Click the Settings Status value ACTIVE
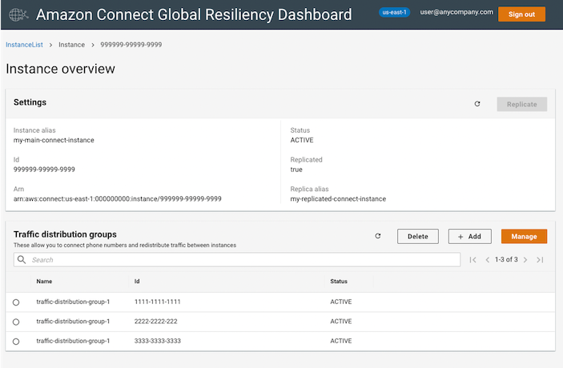This screenshot has width=563, height=368. pyautogui.click(x=302, y=140)
